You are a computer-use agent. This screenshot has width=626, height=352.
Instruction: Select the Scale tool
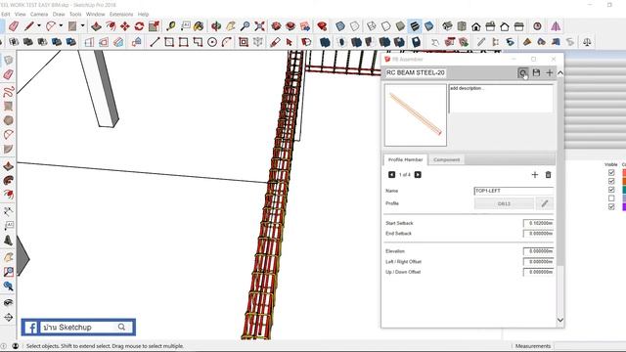154,26
